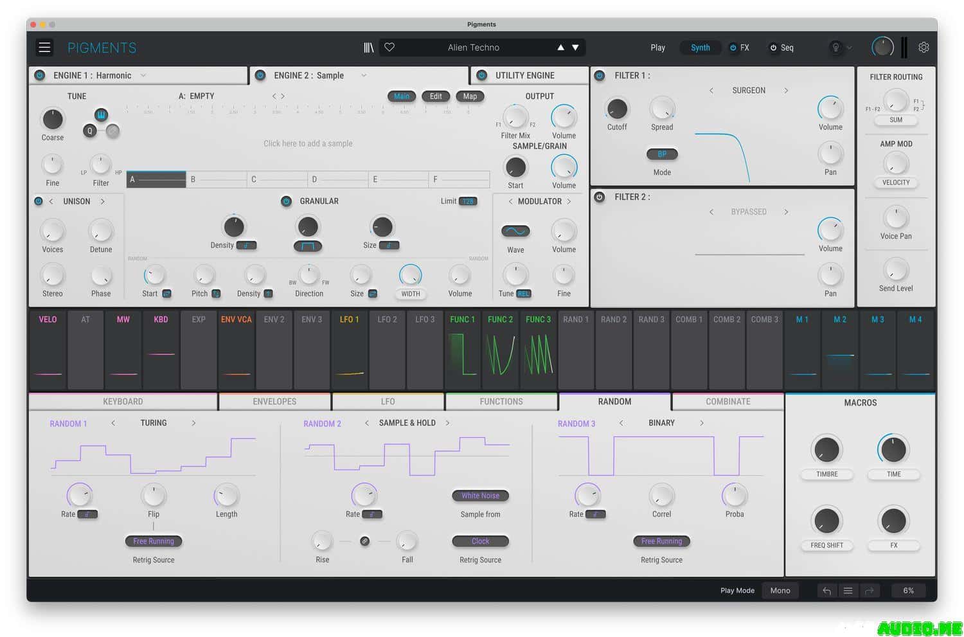Screen dimensions: 964x637
Task: Click the Random 1 Rate sync icon
Action: [87, 514]
